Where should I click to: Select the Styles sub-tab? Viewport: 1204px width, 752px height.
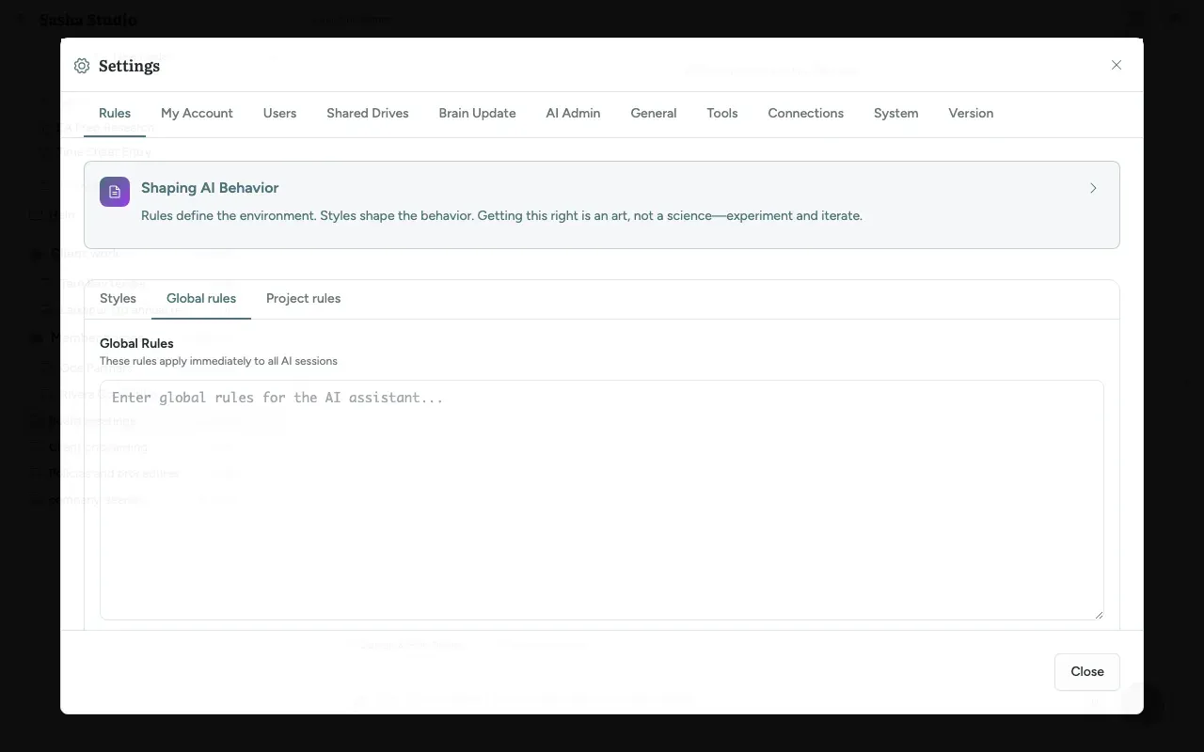point(118,298)
